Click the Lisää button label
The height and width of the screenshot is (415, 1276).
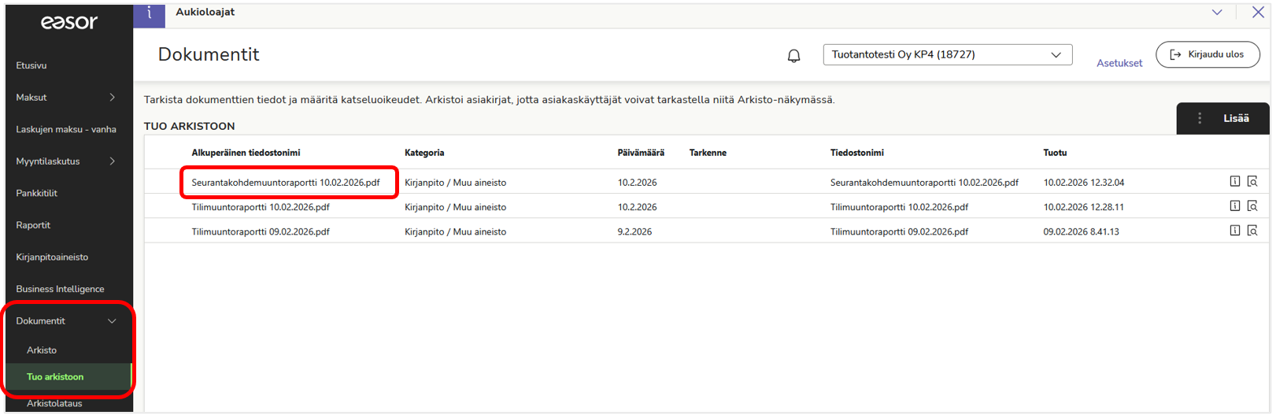click(x=1236, y=118)
